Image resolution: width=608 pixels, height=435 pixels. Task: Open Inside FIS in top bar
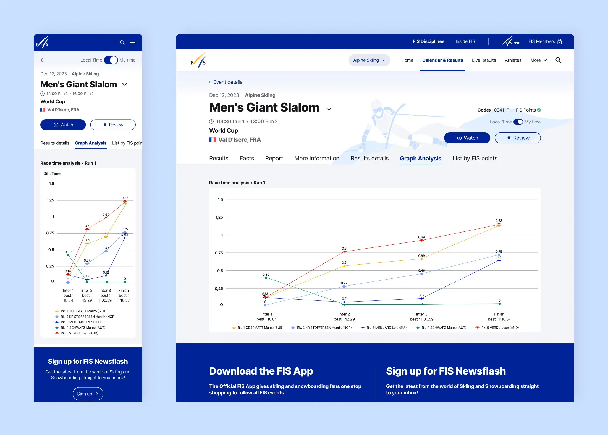pos(465,41)
